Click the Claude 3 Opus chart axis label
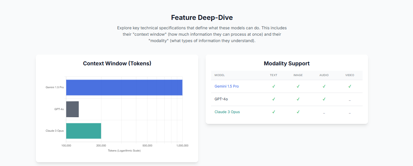Image resolution: width=413 pixels, height=166 pixels. click(x=55, y=131)
